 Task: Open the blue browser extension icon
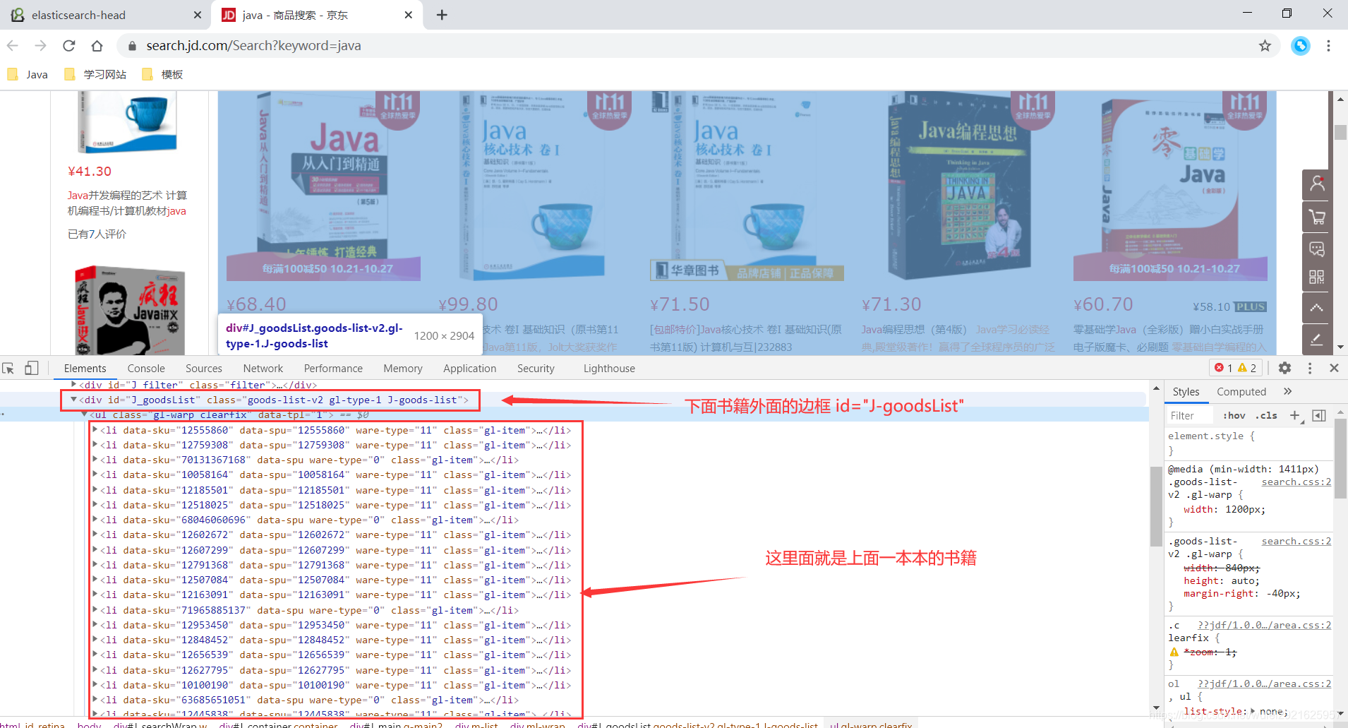(1301, 46)
